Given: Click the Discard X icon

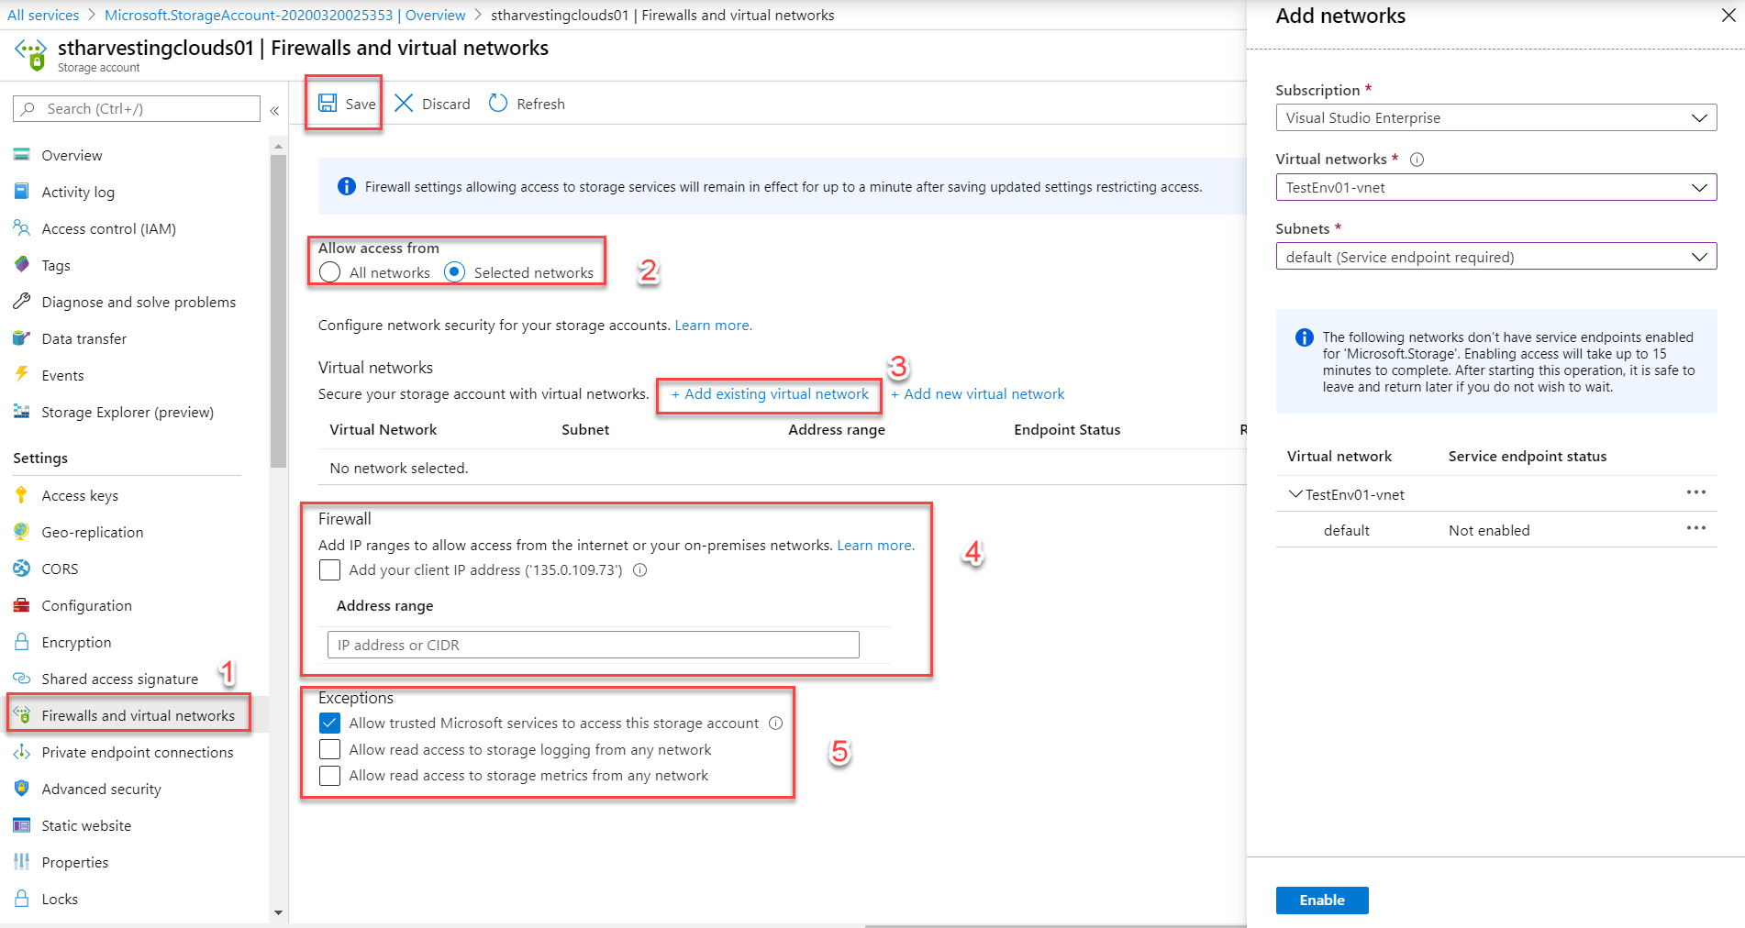Looking at the screenshot, I should [404, 103].
